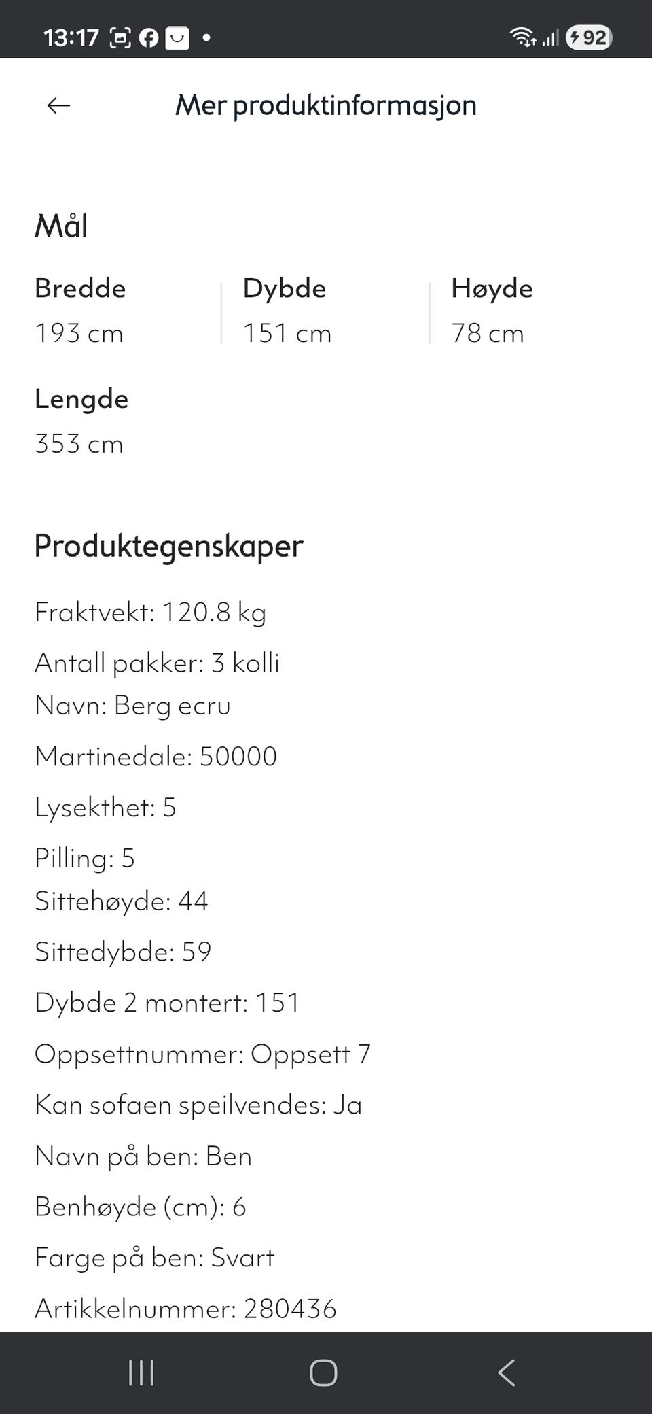Image resolution: width=652 pixels, height=1414 pixels.
Task: Tap the screenshot capture status icon
Action: point(120,37)
